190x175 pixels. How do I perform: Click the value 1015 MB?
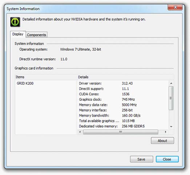coord(128,121)
